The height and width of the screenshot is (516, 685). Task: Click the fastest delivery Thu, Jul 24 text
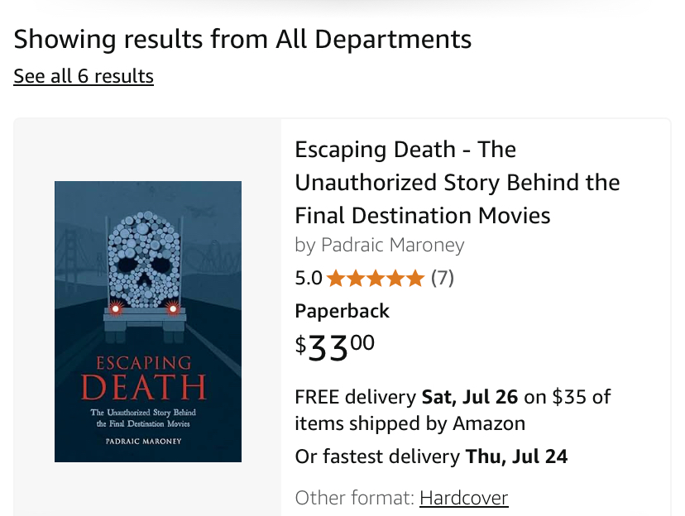point(431,456)
